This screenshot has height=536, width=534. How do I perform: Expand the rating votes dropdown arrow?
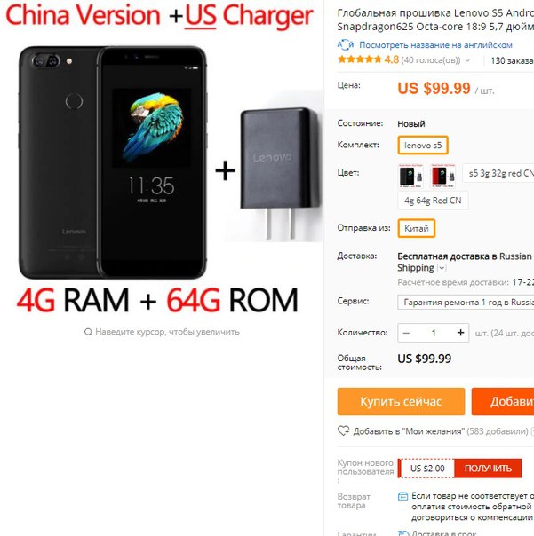[x=467, y=60]
